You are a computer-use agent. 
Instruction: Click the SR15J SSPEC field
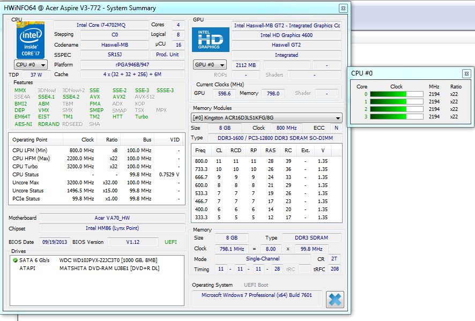[x=115, y=55]
